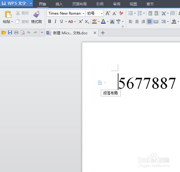Click the Chinese layout A icon
The height and width of the screenshot is (172, 180).
click(164, 13)
